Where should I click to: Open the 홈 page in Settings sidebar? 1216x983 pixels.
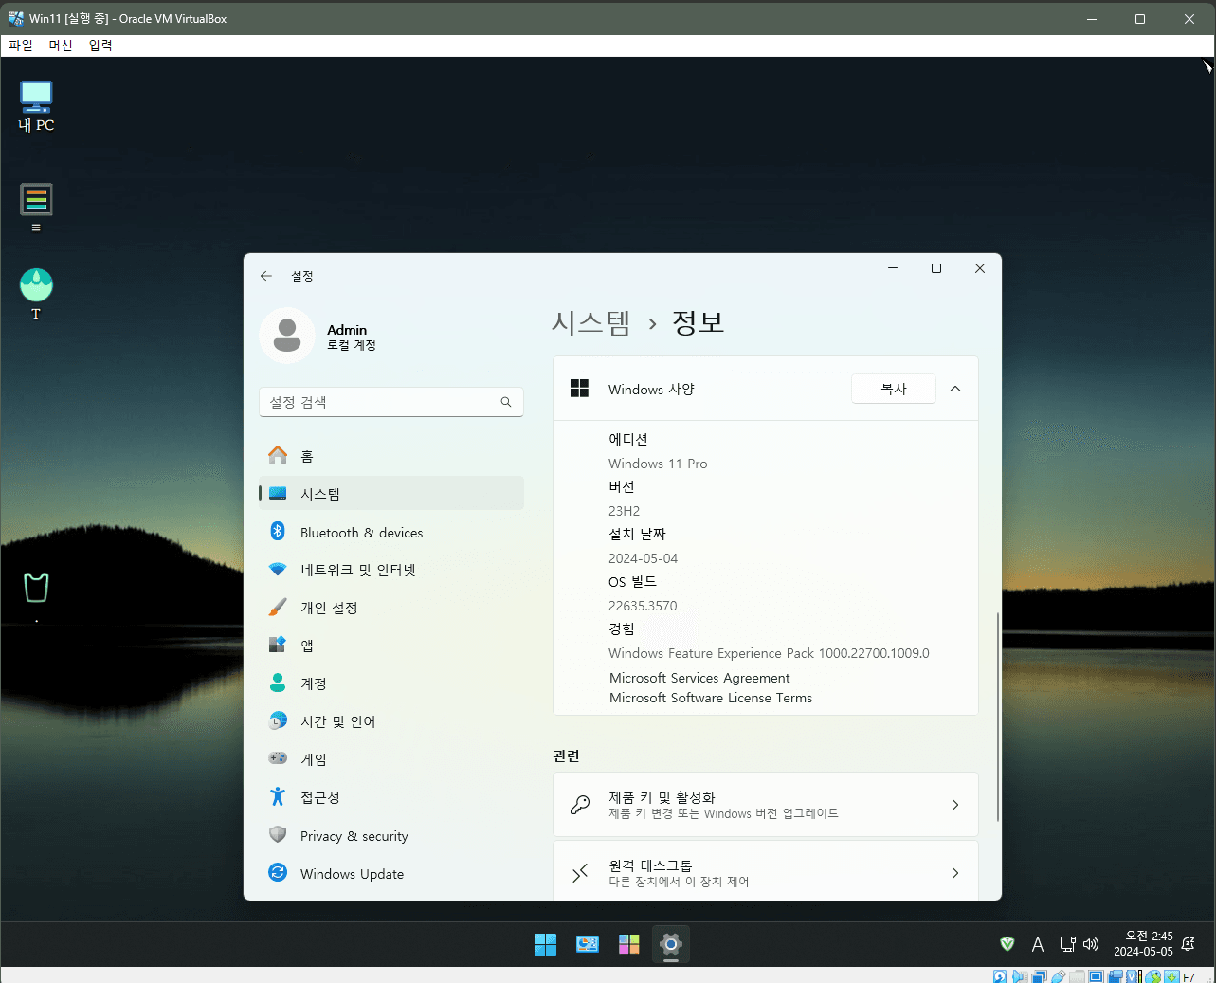click(x=390, y=456)
